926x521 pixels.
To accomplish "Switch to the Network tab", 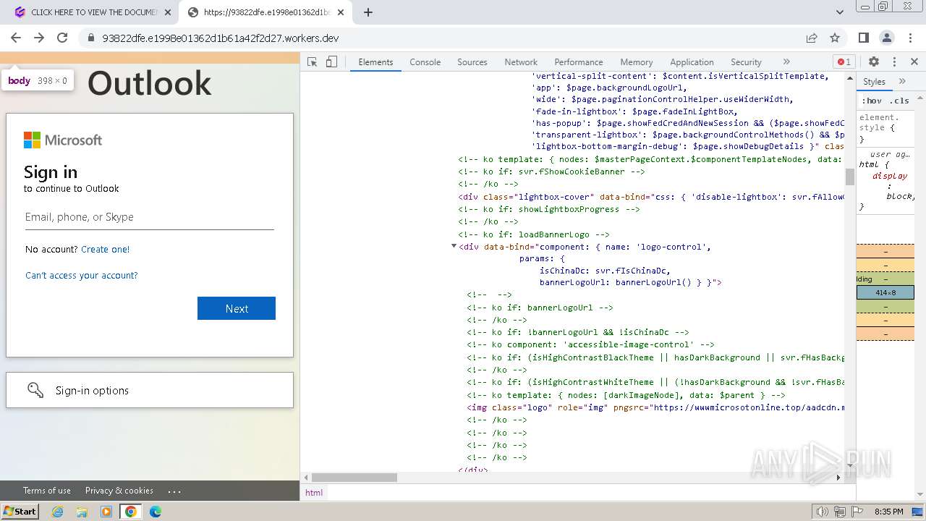I will [x=521, y=62].
